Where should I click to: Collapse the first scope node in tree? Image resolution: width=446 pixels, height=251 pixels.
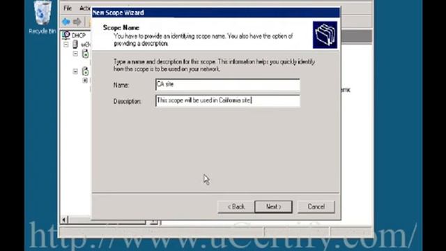[x=75, y=54]
